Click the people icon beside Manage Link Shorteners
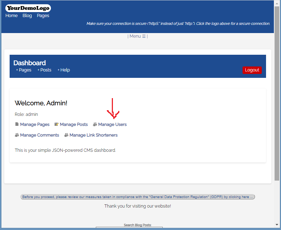 pyautogui.click(x=66, y=135)
